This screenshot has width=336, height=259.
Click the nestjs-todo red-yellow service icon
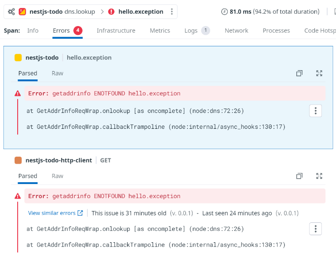22,11
